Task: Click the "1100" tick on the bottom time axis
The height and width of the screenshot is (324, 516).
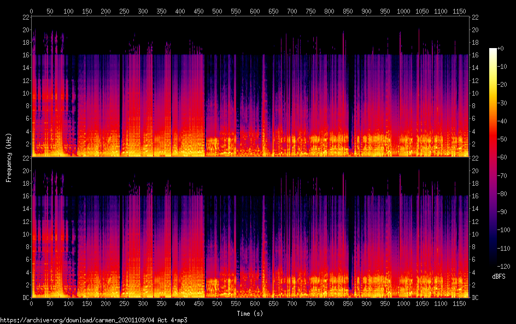Action: (441, 304)
